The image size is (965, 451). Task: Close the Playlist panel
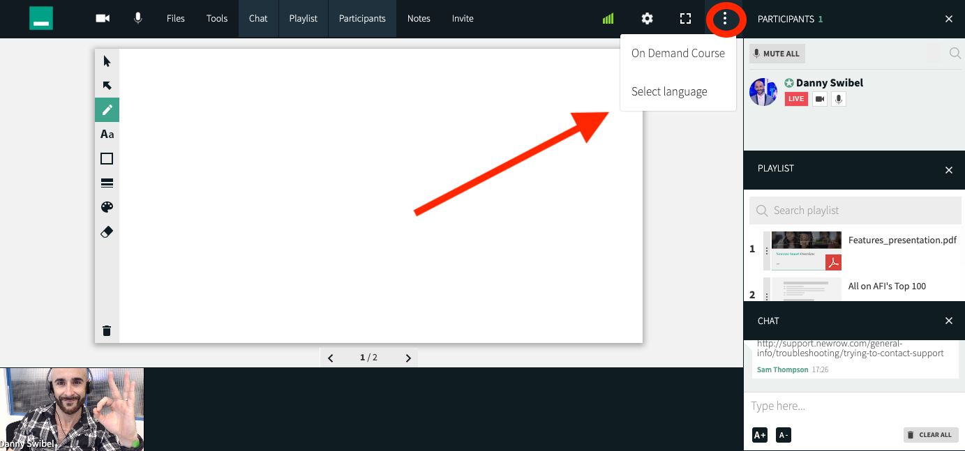pyautogui.click(x=949, y=170)
